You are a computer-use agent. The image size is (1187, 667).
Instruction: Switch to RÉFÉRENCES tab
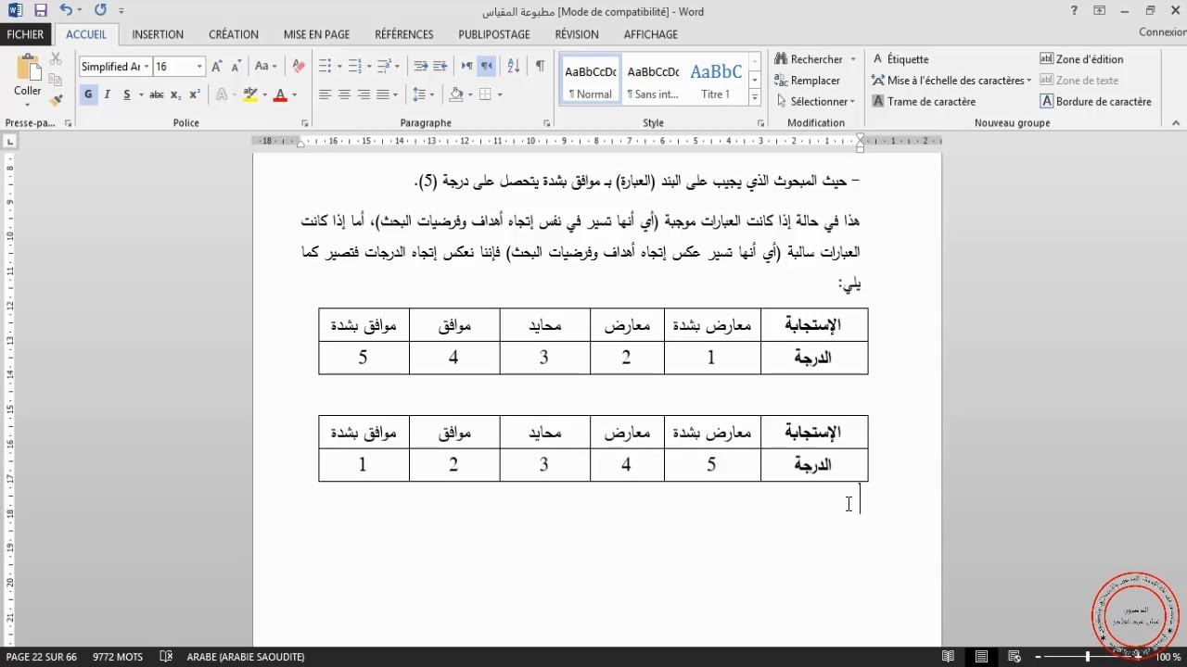click(x=404, y=34)
